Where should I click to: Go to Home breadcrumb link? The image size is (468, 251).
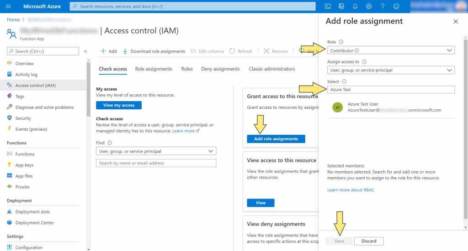coord(13,20)
